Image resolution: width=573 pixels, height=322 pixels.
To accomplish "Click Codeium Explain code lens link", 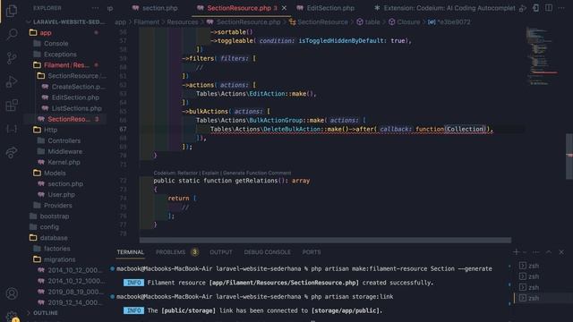I will 210,173.
